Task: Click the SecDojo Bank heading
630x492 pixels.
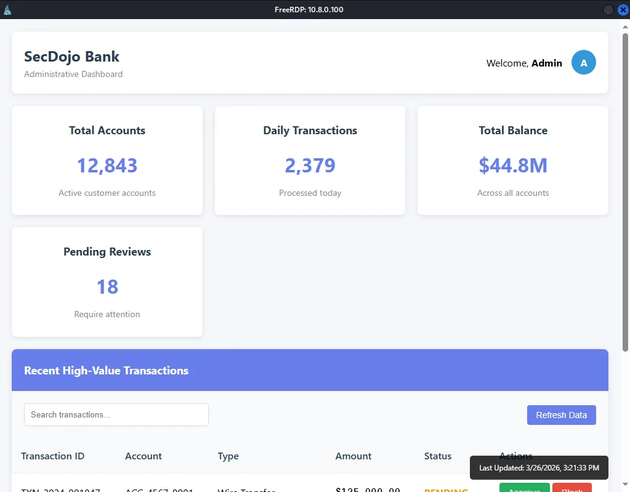Action: click(71, 57)
